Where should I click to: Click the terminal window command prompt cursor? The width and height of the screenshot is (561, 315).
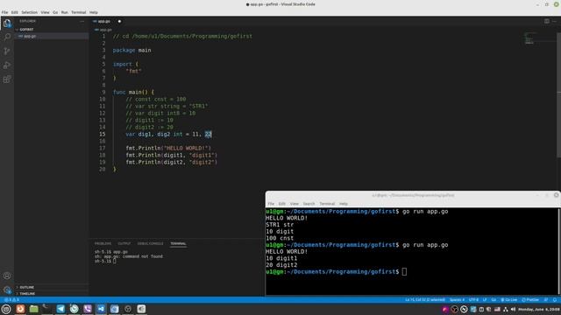(x=404, y=272)
